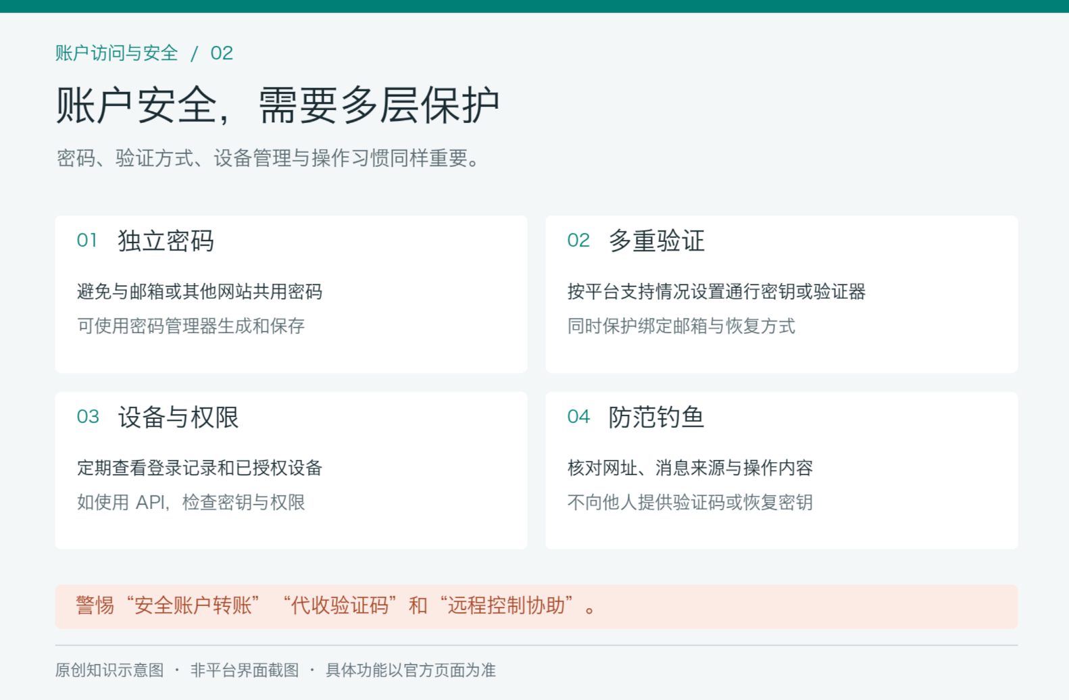Viewport: 1069px width, 700px height.
Task: Click the line "按平台支持情况设置通行密钥或验证器"
Action: (716, 291)
